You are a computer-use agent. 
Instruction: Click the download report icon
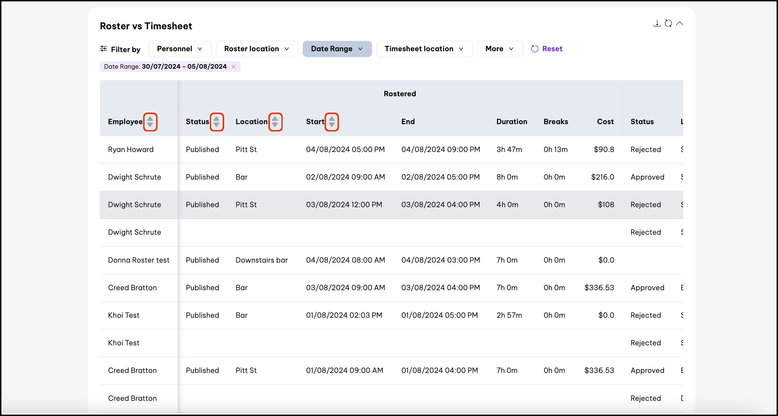click(x=657, y=24)
